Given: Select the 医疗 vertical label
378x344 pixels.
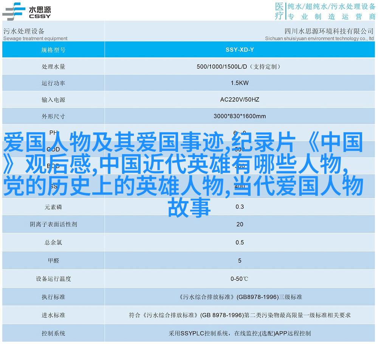Looking at the screenshot, I should point(279,11).
